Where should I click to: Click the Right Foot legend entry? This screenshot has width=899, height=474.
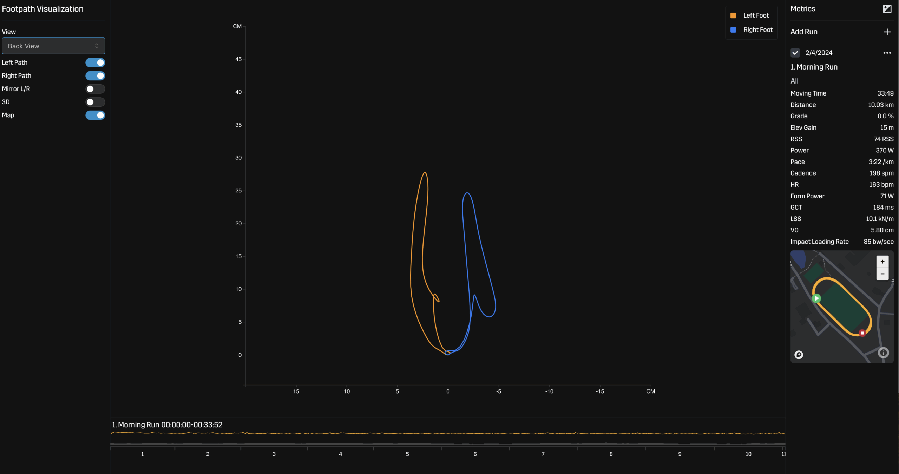coord(757,30)
